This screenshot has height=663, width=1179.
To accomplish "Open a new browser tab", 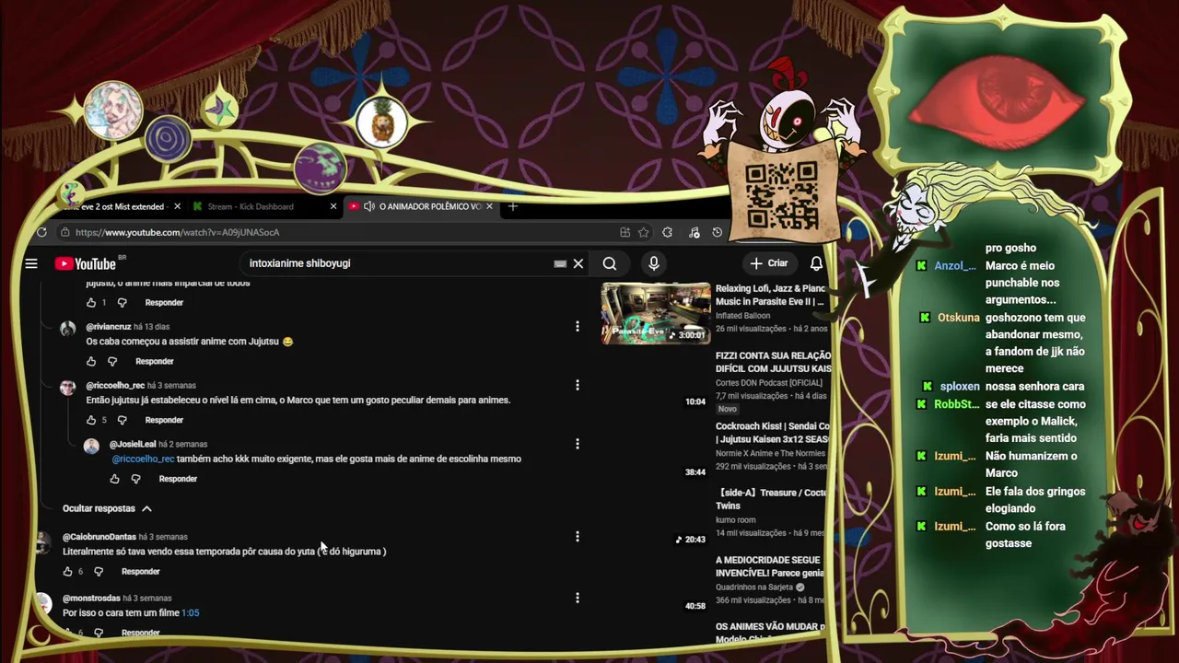I will coord(513,206).
